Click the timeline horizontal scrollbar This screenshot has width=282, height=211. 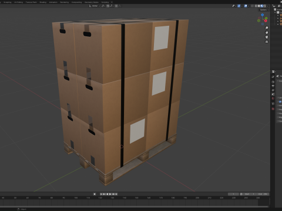click(134, 206)
